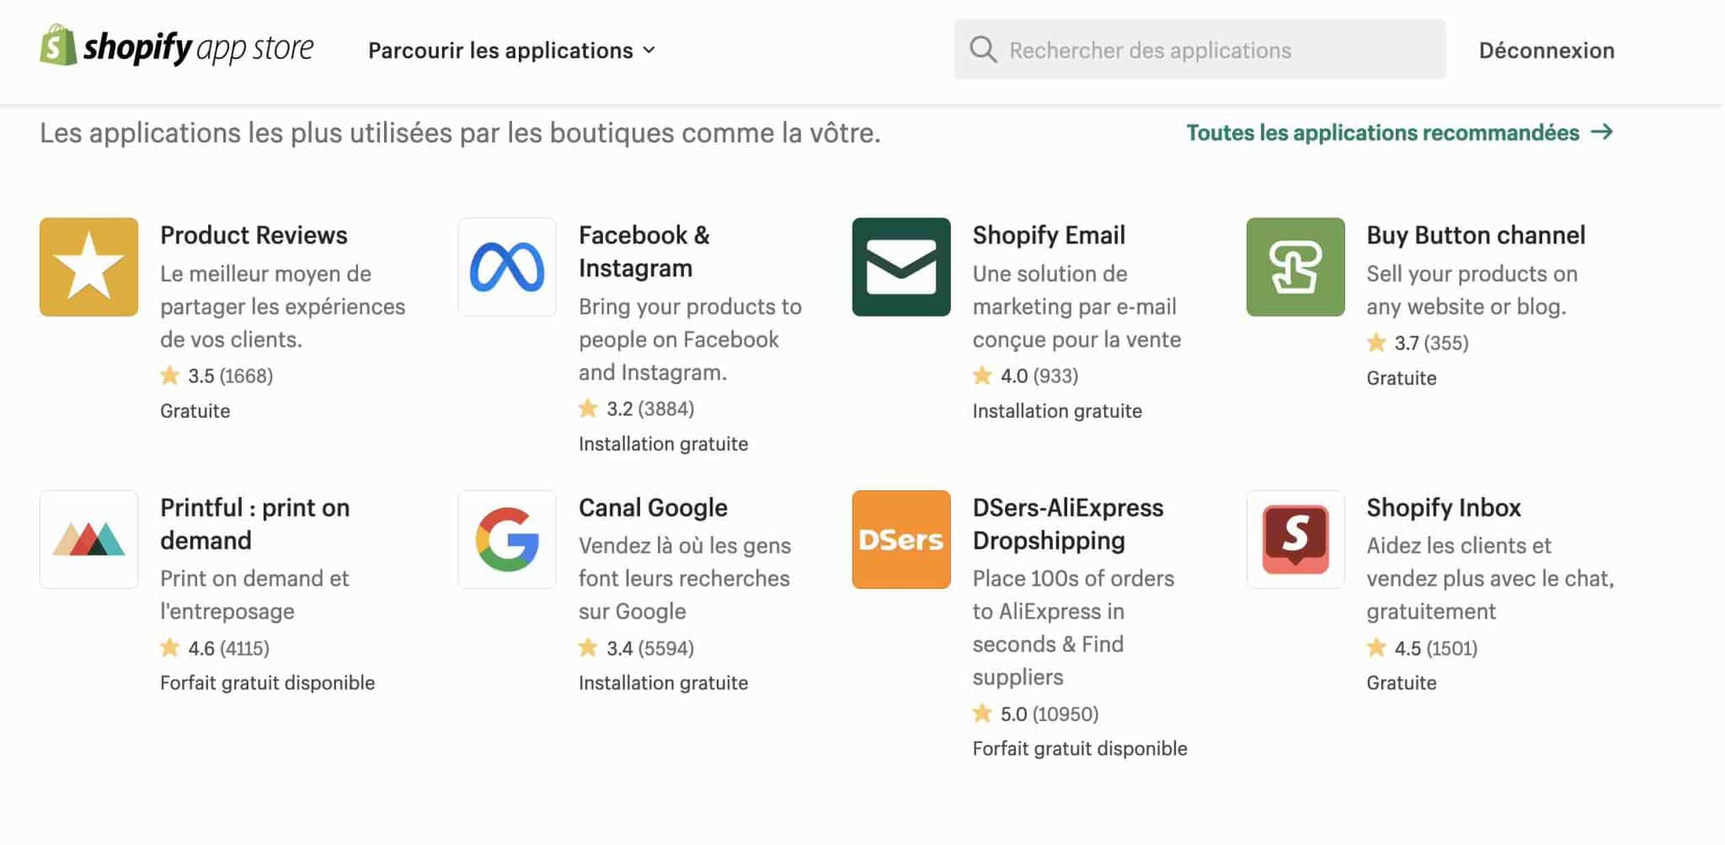Click the Shopify Email rating star

point(982,375)
